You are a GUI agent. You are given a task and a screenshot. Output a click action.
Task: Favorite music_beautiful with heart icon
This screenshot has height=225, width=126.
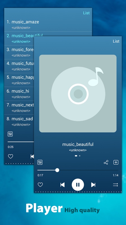[x=40, y=185]
